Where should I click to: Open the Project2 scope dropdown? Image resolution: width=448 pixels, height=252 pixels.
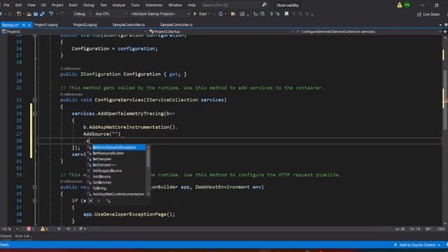click(x=74, y=31)
